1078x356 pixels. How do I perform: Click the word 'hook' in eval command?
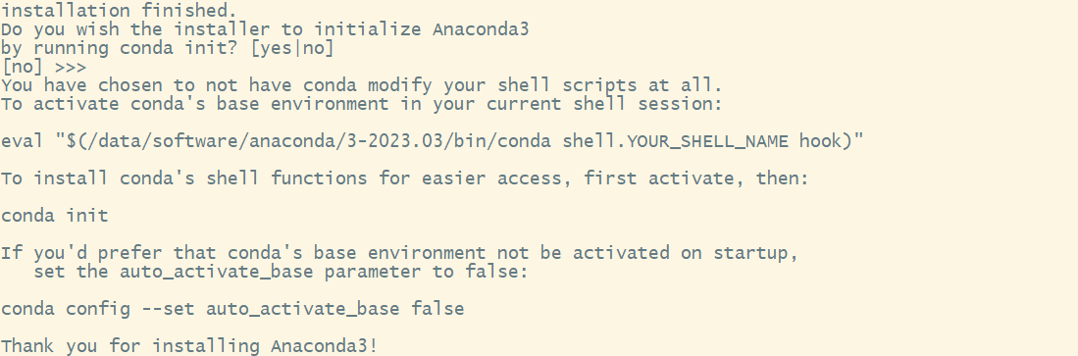(820, 141)
